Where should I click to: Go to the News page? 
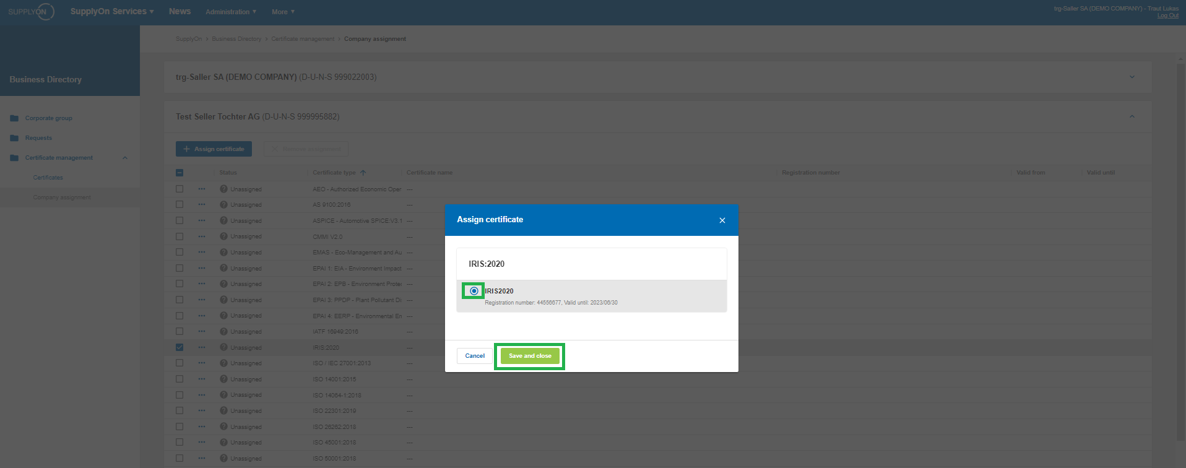pyautogui.click(x=180, y=11)
